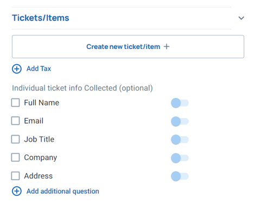255x209 pixels.
Task: Click the Job Title label
Action: pos(39,139)
